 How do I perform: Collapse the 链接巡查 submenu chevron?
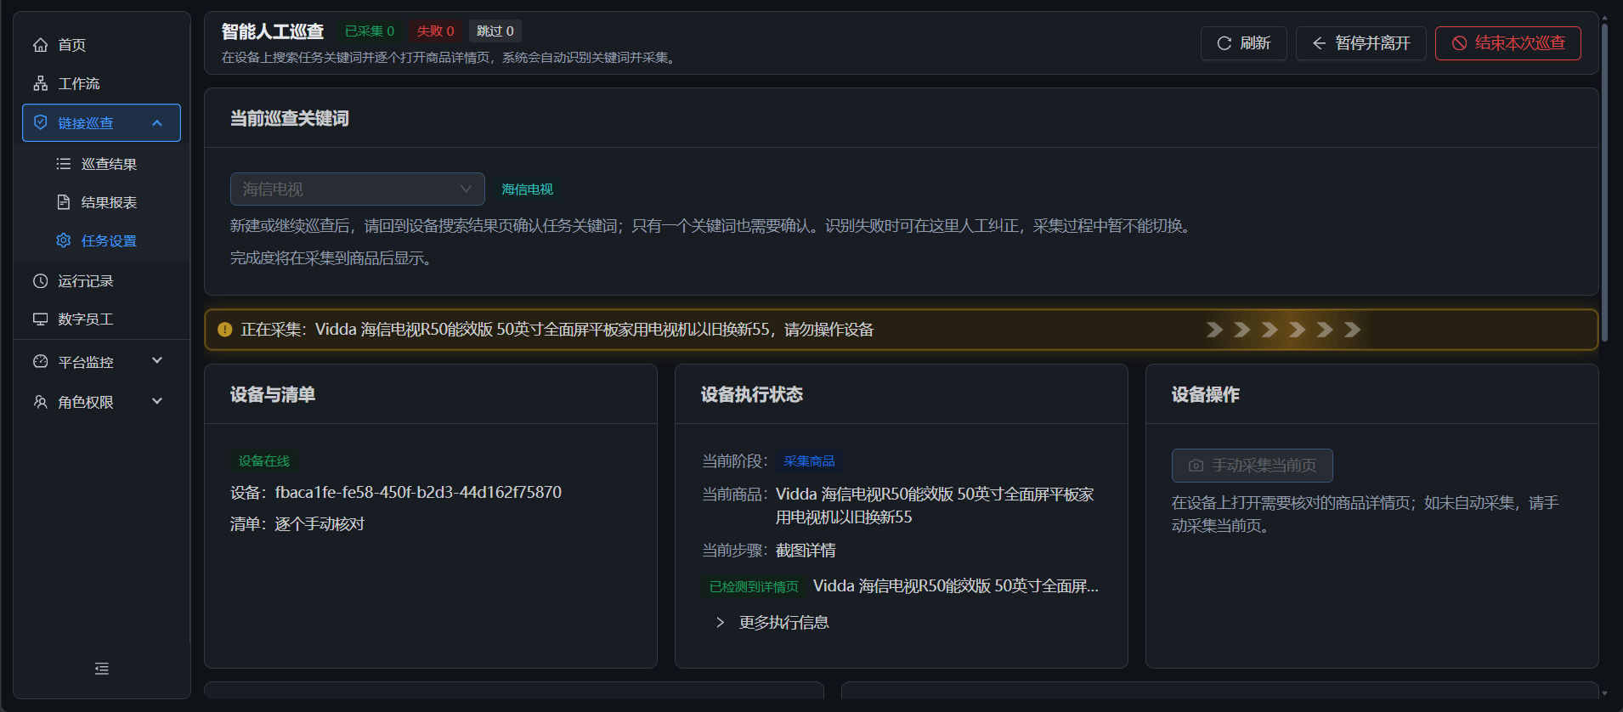point(157,123)
